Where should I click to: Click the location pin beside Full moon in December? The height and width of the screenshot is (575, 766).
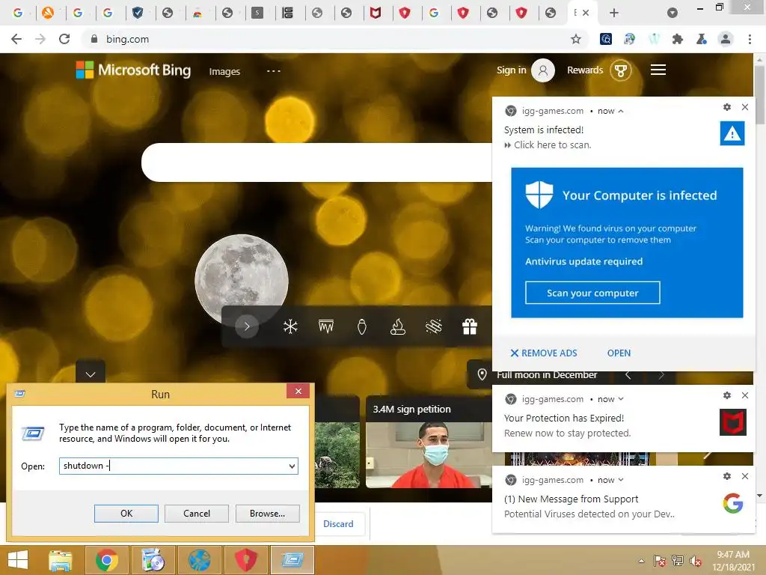coord(482,374)
